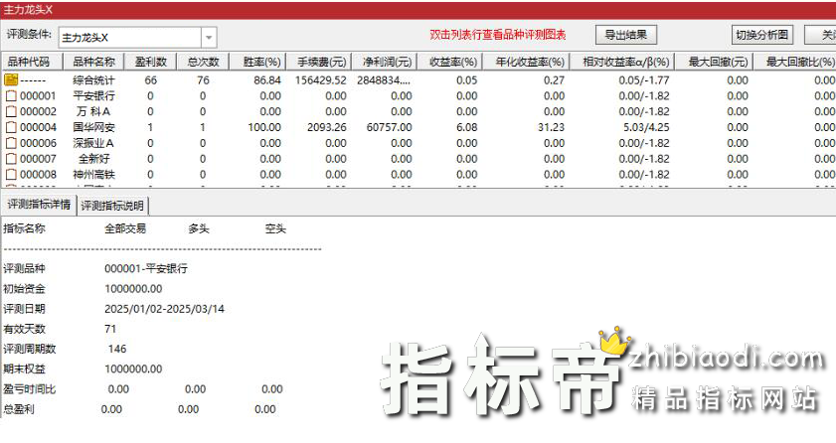Click the 有效天数 value 71
This screenshot has width=836, height=443.
(x=110, y=329)
